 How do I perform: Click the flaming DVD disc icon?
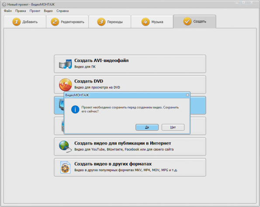66,85
